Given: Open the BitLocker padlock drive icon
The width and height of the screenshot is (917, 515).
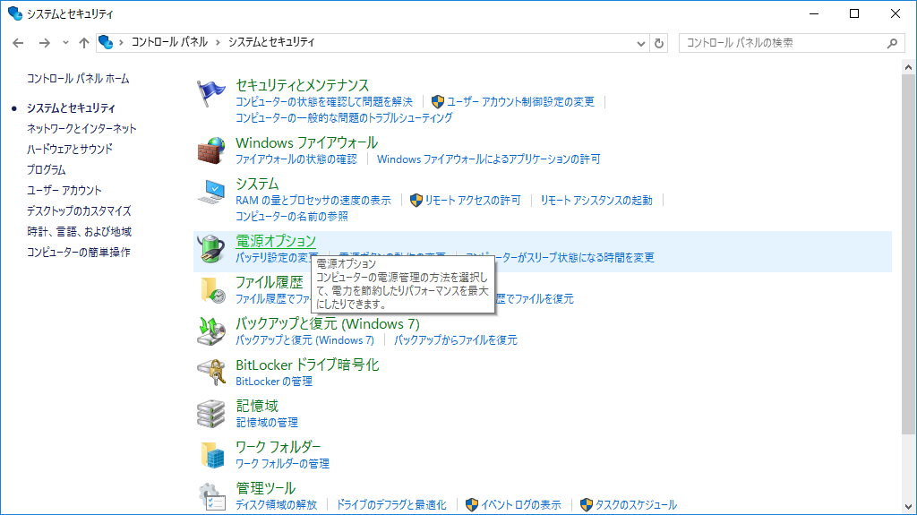Looking at the screenshot, I should pos(210,373).
